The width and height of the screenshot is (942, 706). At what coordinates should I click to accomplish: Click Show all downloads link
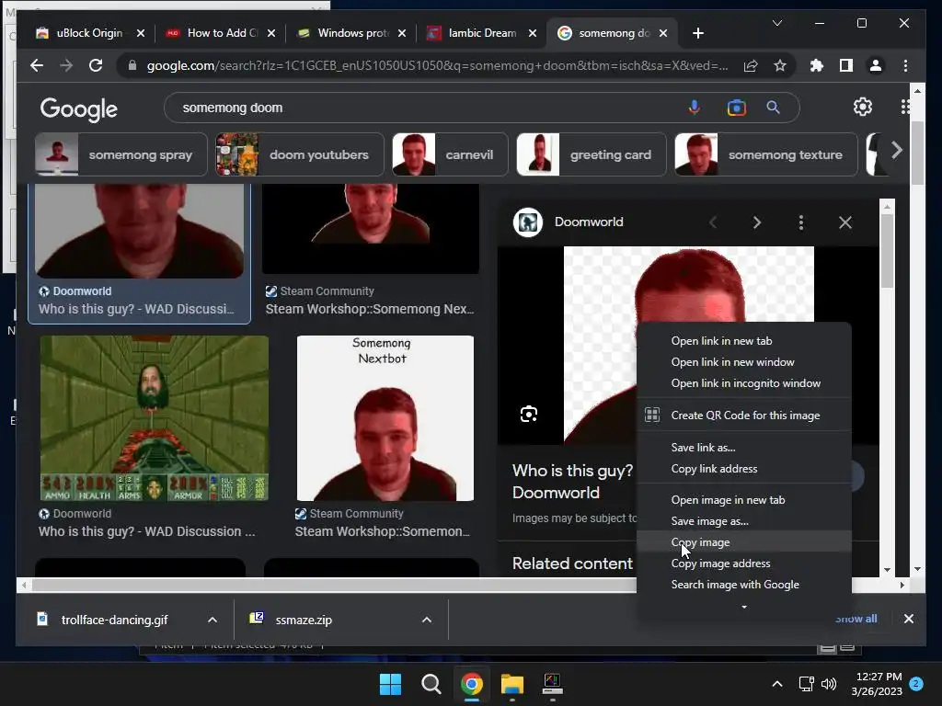point(856,619)
